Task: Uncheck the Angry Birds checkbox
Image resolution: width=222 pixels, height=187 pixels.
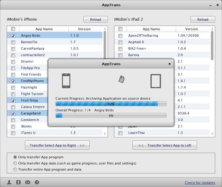Action: click(x=13, y=36)
